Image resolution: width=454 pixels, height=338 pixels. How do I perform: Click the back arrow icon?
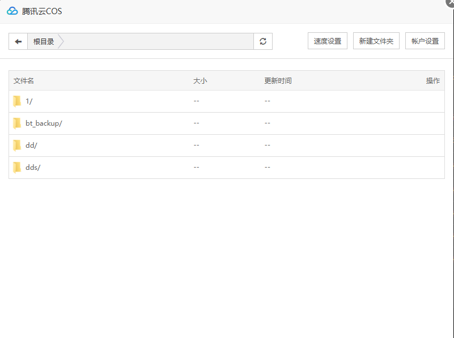click(18, 41)
